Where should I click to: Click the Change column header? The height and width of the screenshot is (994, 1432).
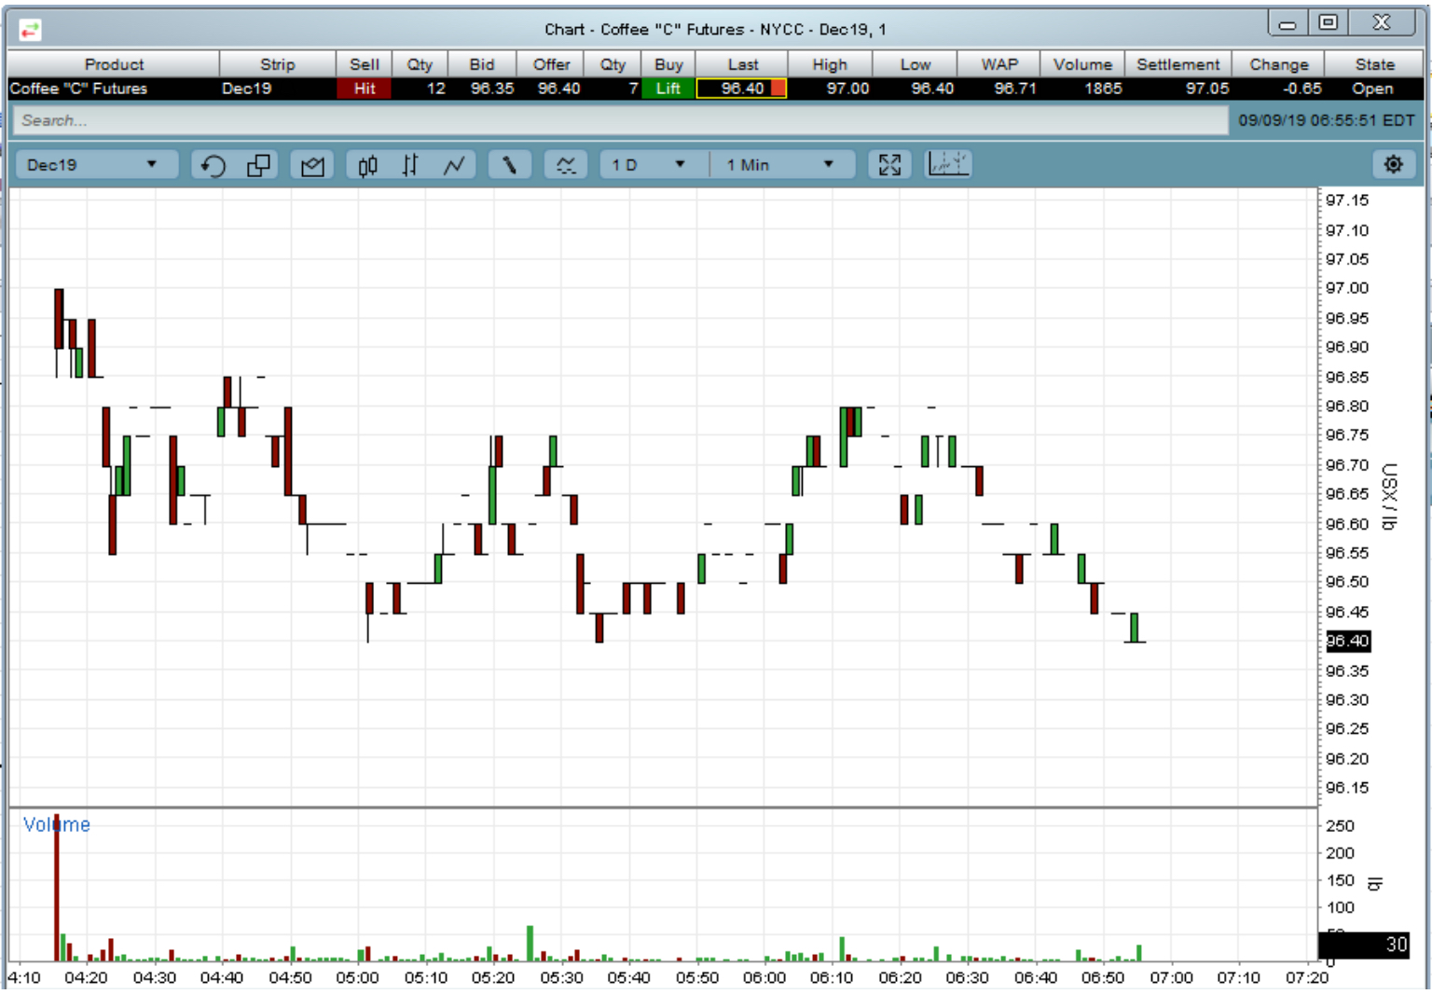tap(1279, 64)
